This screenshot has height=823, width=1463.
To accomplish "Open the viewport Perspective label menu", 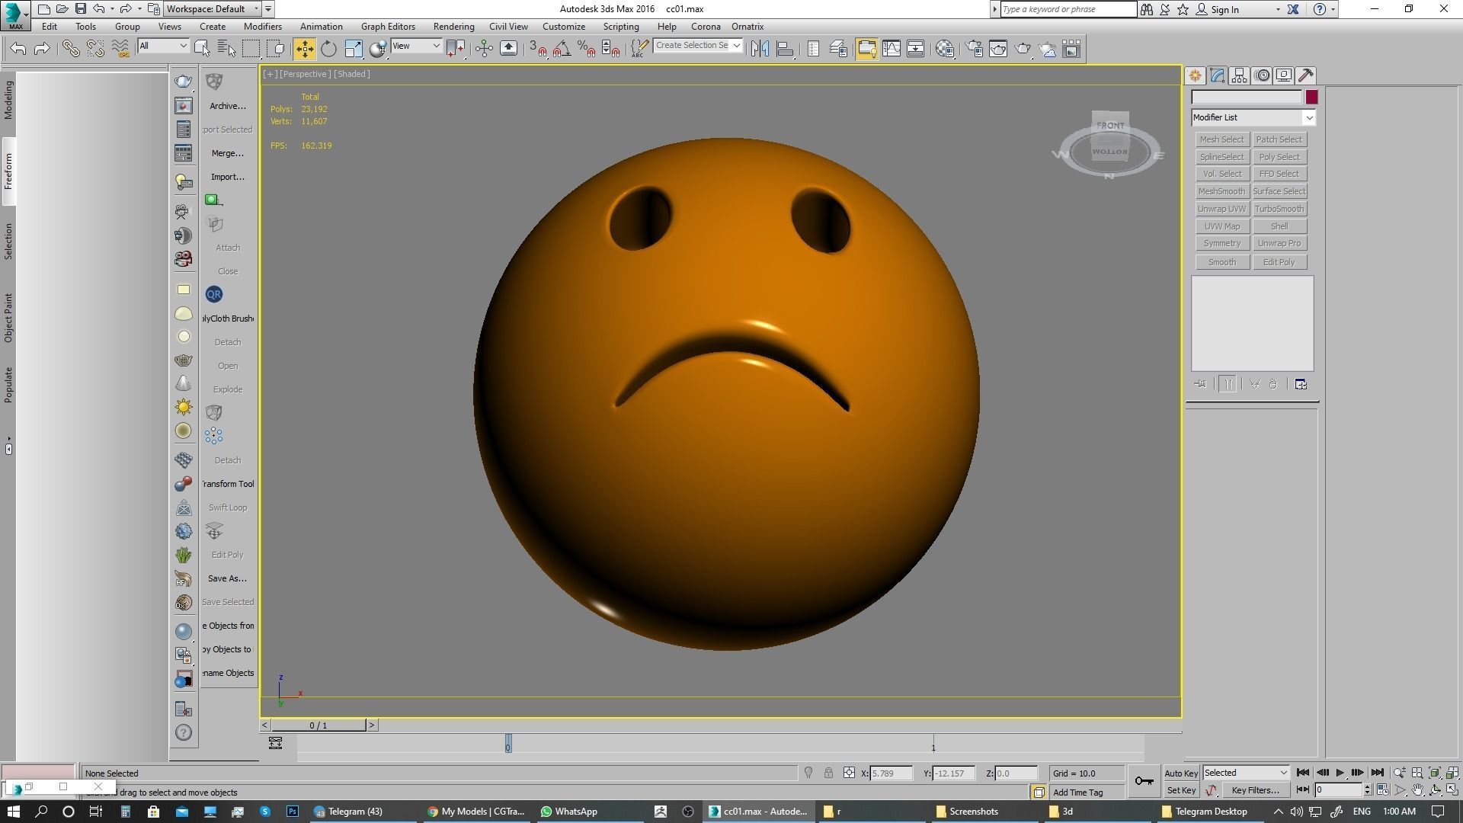I will (x=304, y=74).
